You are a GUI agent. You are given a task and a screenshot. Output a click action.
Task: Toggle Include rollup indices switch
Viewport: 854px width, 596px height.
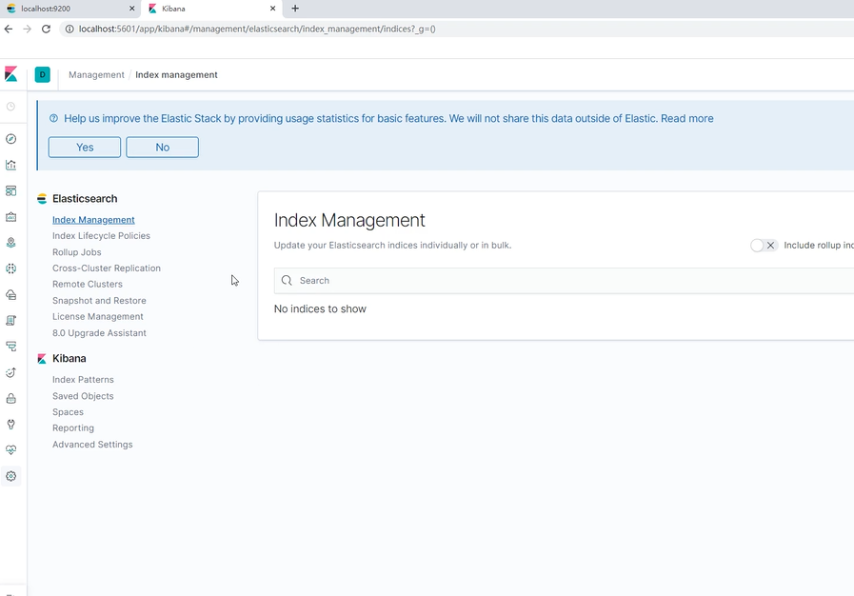[x=764, y=245]
